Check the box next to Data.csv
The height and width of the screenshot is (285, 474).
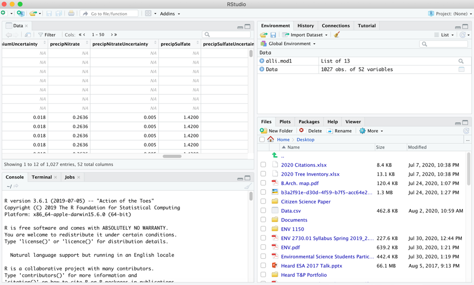click(263, 211)
